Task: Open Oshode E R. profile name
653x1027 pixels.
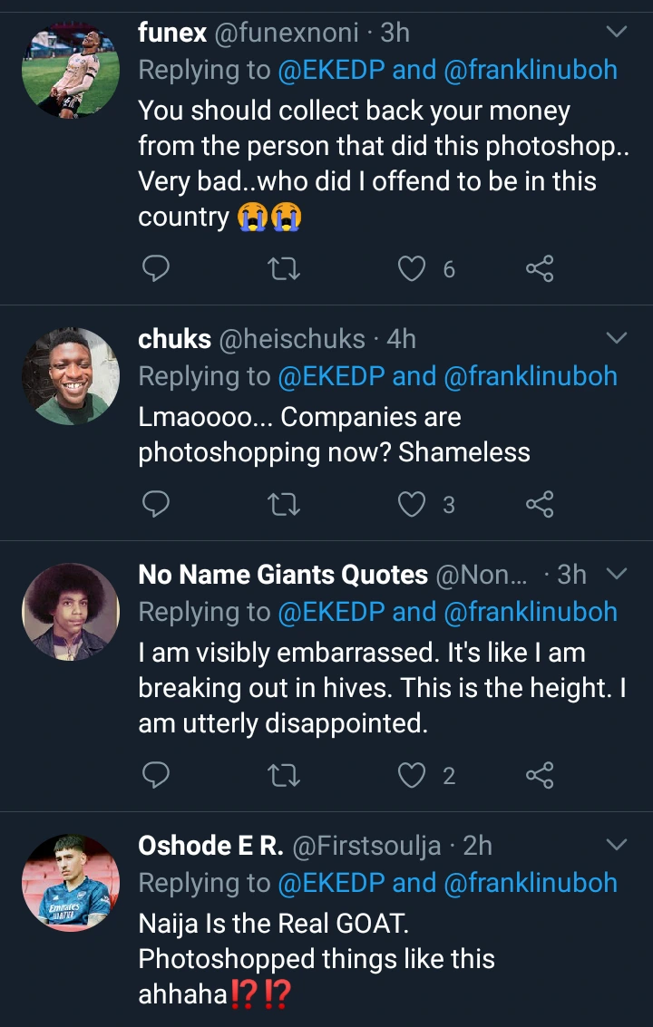Action: coord(210,846)
